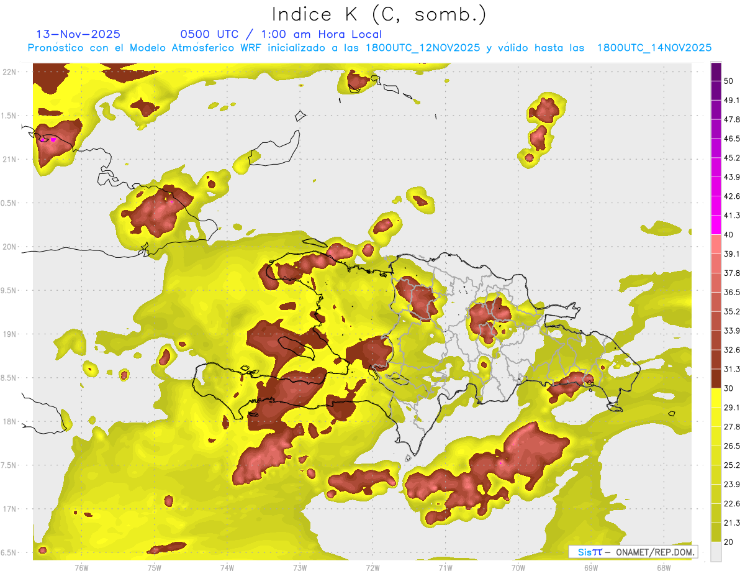Click the colorbar label '29.1'
The width and height of the screenshot is (745, 576).
tap(731, 408)
